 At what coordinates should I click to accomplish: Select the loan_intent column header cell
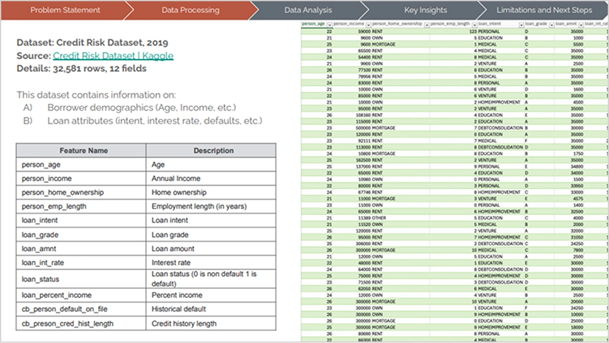coord(501,24)
